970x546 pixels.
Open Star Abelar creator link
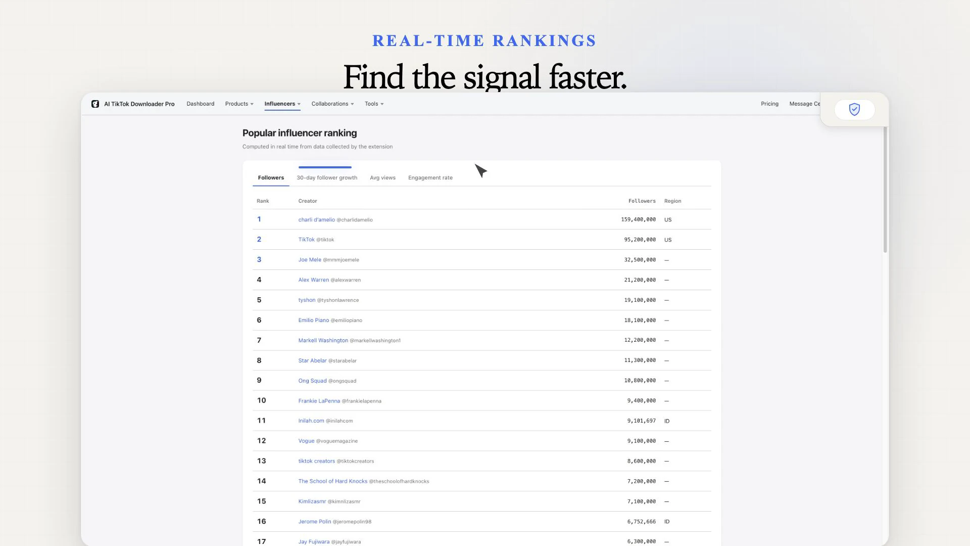312,361
